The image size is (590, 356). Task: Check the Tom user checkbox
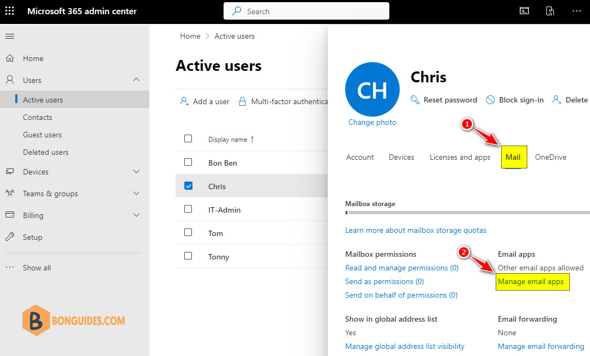point(188,233)
